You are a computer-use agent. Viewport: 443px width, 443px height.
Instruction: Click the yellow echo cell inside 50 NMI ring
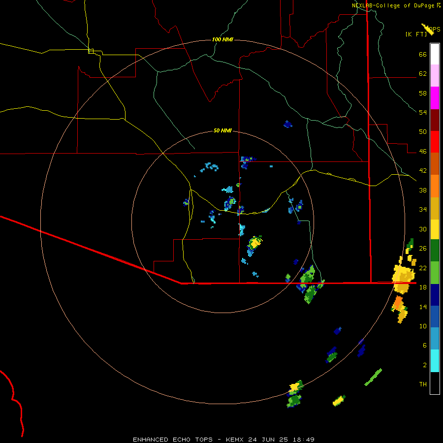(255, 242)
